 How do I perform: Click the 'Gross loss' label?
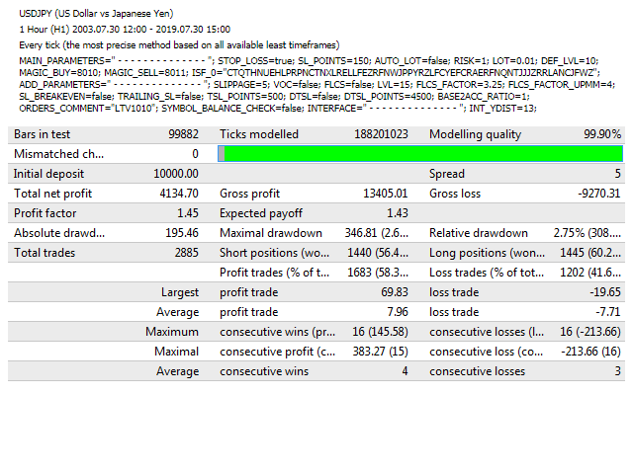[x=455, y=194]
